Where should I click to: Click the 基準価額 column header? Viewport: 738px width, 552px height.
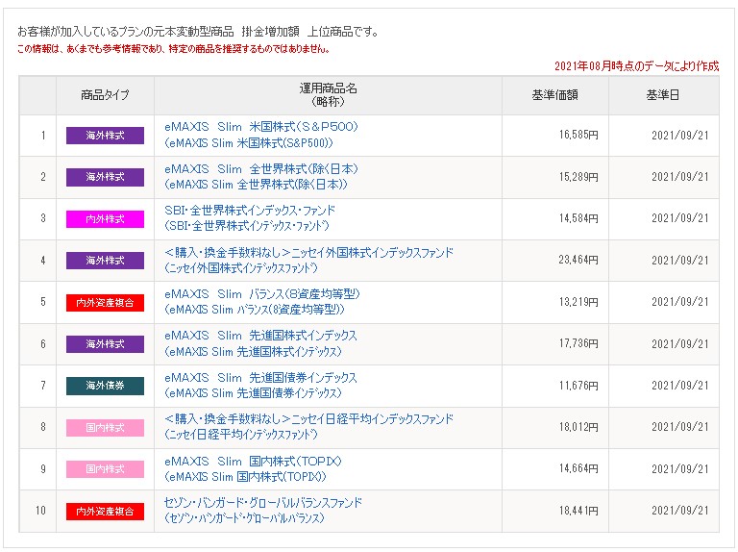click(x=554, y=95)
